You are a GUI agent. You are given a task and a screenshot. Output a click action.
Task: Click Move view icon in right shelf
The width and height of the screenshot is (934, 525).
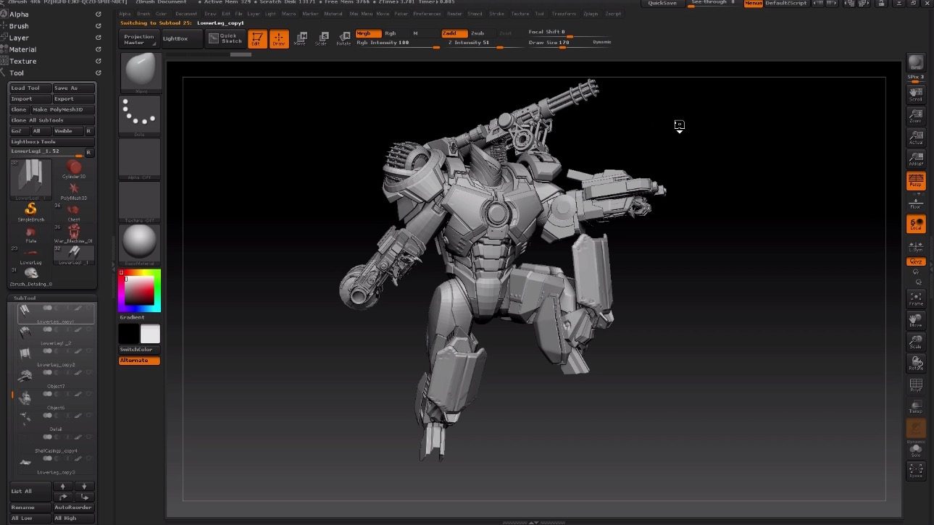coord(916,320)
